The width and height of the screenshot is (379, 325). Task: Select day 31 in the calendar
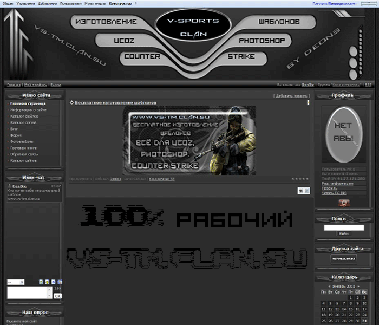click(364, 321)
